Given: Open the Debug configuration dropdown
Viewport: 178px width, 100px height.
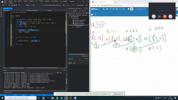Looking at the screenshot, I should pos(28,5).
